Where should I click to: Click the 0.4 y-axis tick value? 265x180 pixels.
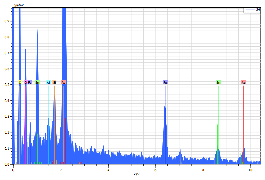click(x=7, y=101)
